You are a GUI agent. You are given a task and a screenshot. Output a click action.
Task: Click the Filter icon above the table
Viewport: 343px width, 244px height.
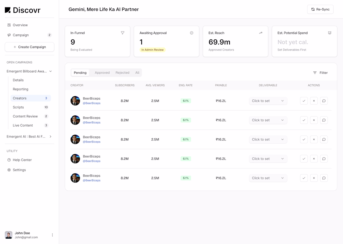(315, 73)
